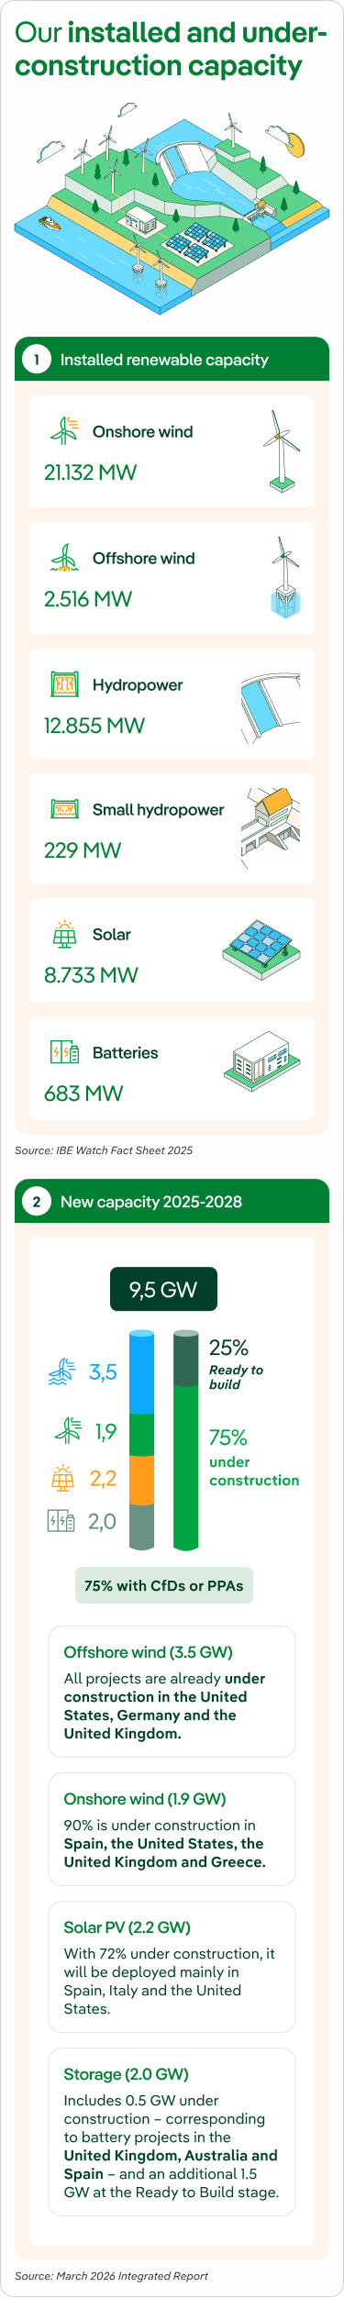Click the 'Batteries' card label
The height and width of the screenshot is (2298, 344).
pos(126,1052)
